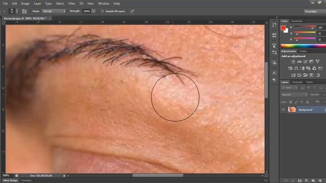Click the color spectrum ramp bar
Viewport: 326px width, 183px height.
coord(304,46)
